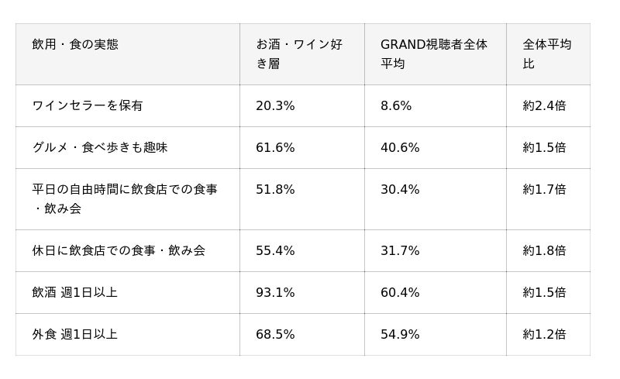Click the 約1.2倍 cell
Screen dimensions: 620x379
click(x=548, y=334)
